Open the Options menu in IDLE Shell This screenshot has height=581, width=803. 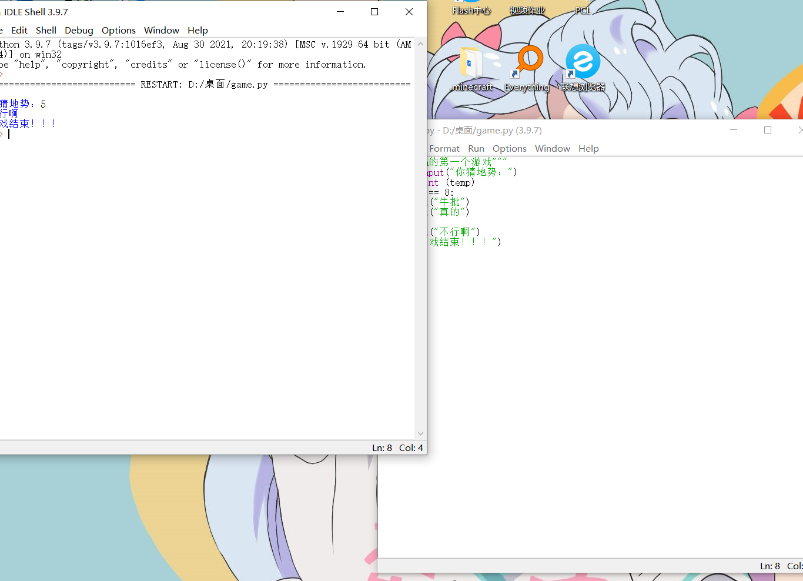[x=118, y=31]
